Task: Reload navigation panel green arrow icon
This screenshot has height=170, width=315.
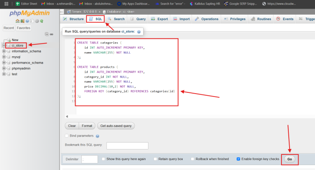Action: click(42, 21)
